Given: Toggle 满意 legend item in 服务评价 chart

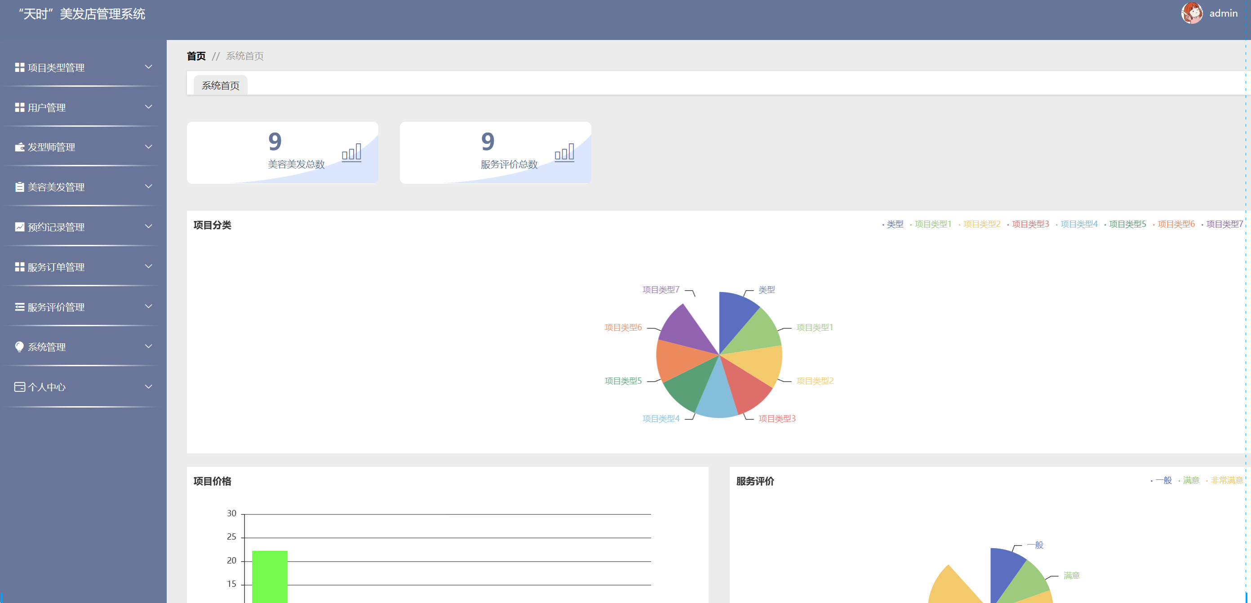Looking at the screenshot, I should pos(1190,480).
